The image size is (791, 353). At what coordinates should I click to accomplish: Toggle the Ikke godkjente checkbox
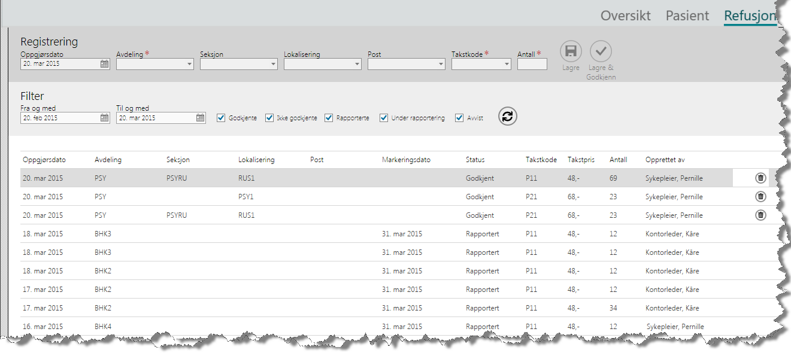pyautogui.click(x=269, y=118)
